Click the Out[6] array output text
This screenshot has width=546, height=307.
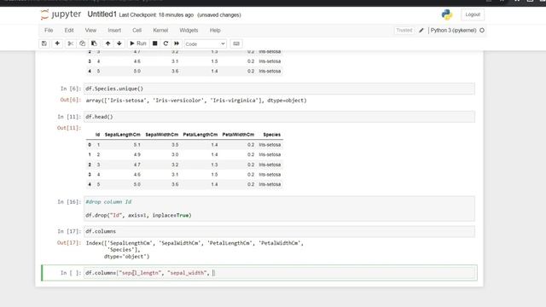pyautogui.click(x=196, y=101)
